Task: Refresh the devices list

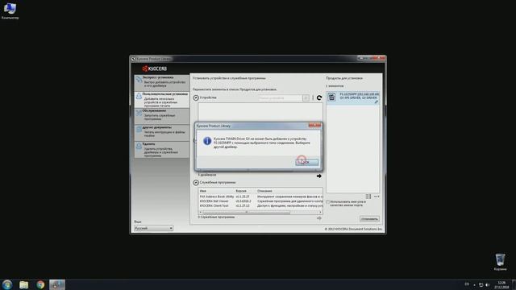Action: tap(319, 97)
